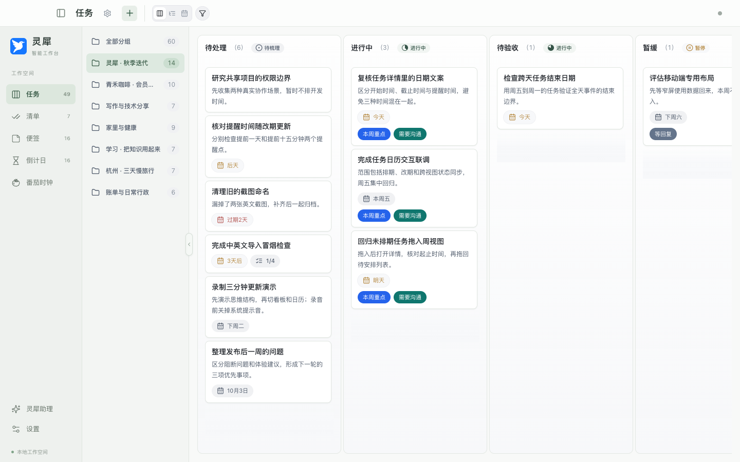
Task: Select 写作与技术分享 group
Action: click(135, 106)
